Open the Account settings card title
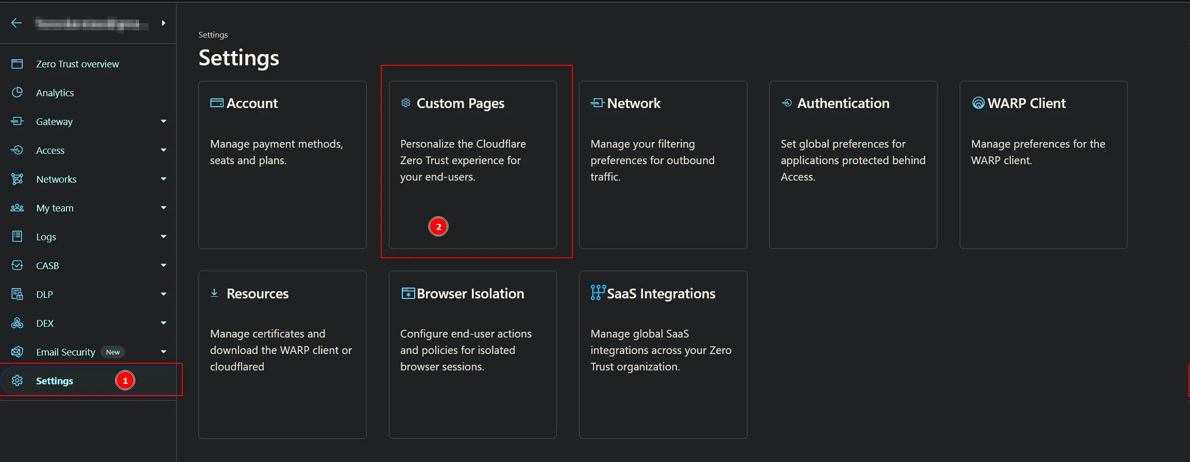The width and height of the screenshot is (1190, 462). (252, 103)
